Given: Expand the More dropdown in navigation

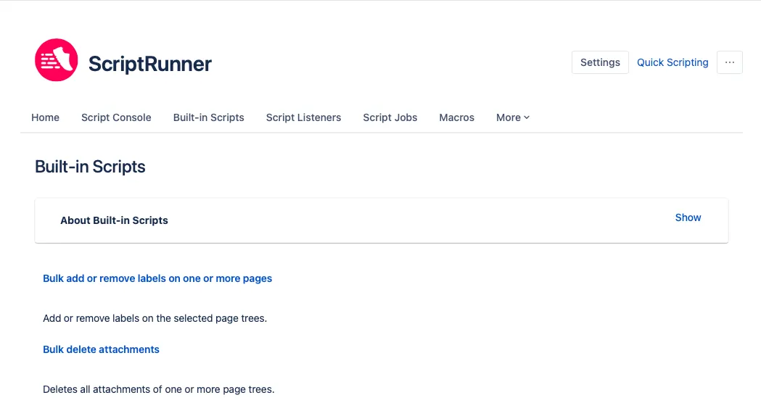Looking at the screenshot, I should (x=512, y=117).
